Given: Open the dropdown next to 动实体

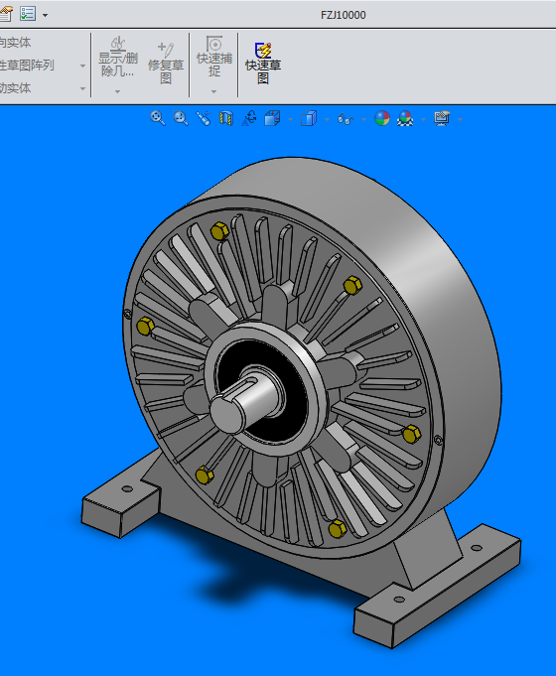Looking at the screenshot, I should [x=82, y=88].
